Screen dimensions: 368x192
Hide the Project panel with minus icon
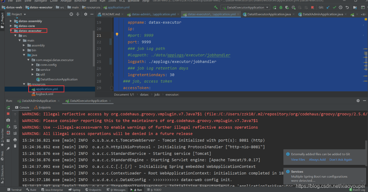tap(92, 14)
